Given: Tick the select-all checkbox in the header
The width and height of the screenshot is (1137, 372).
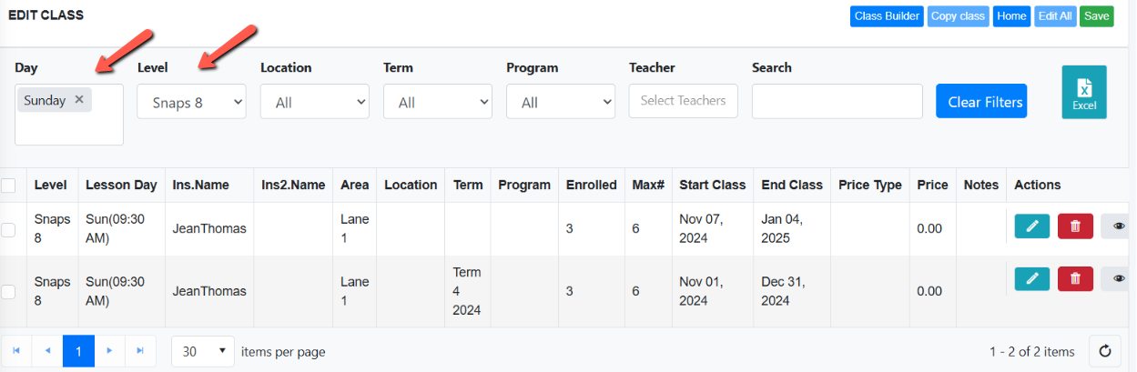Looking at the screenshot, I should point(9,186).
